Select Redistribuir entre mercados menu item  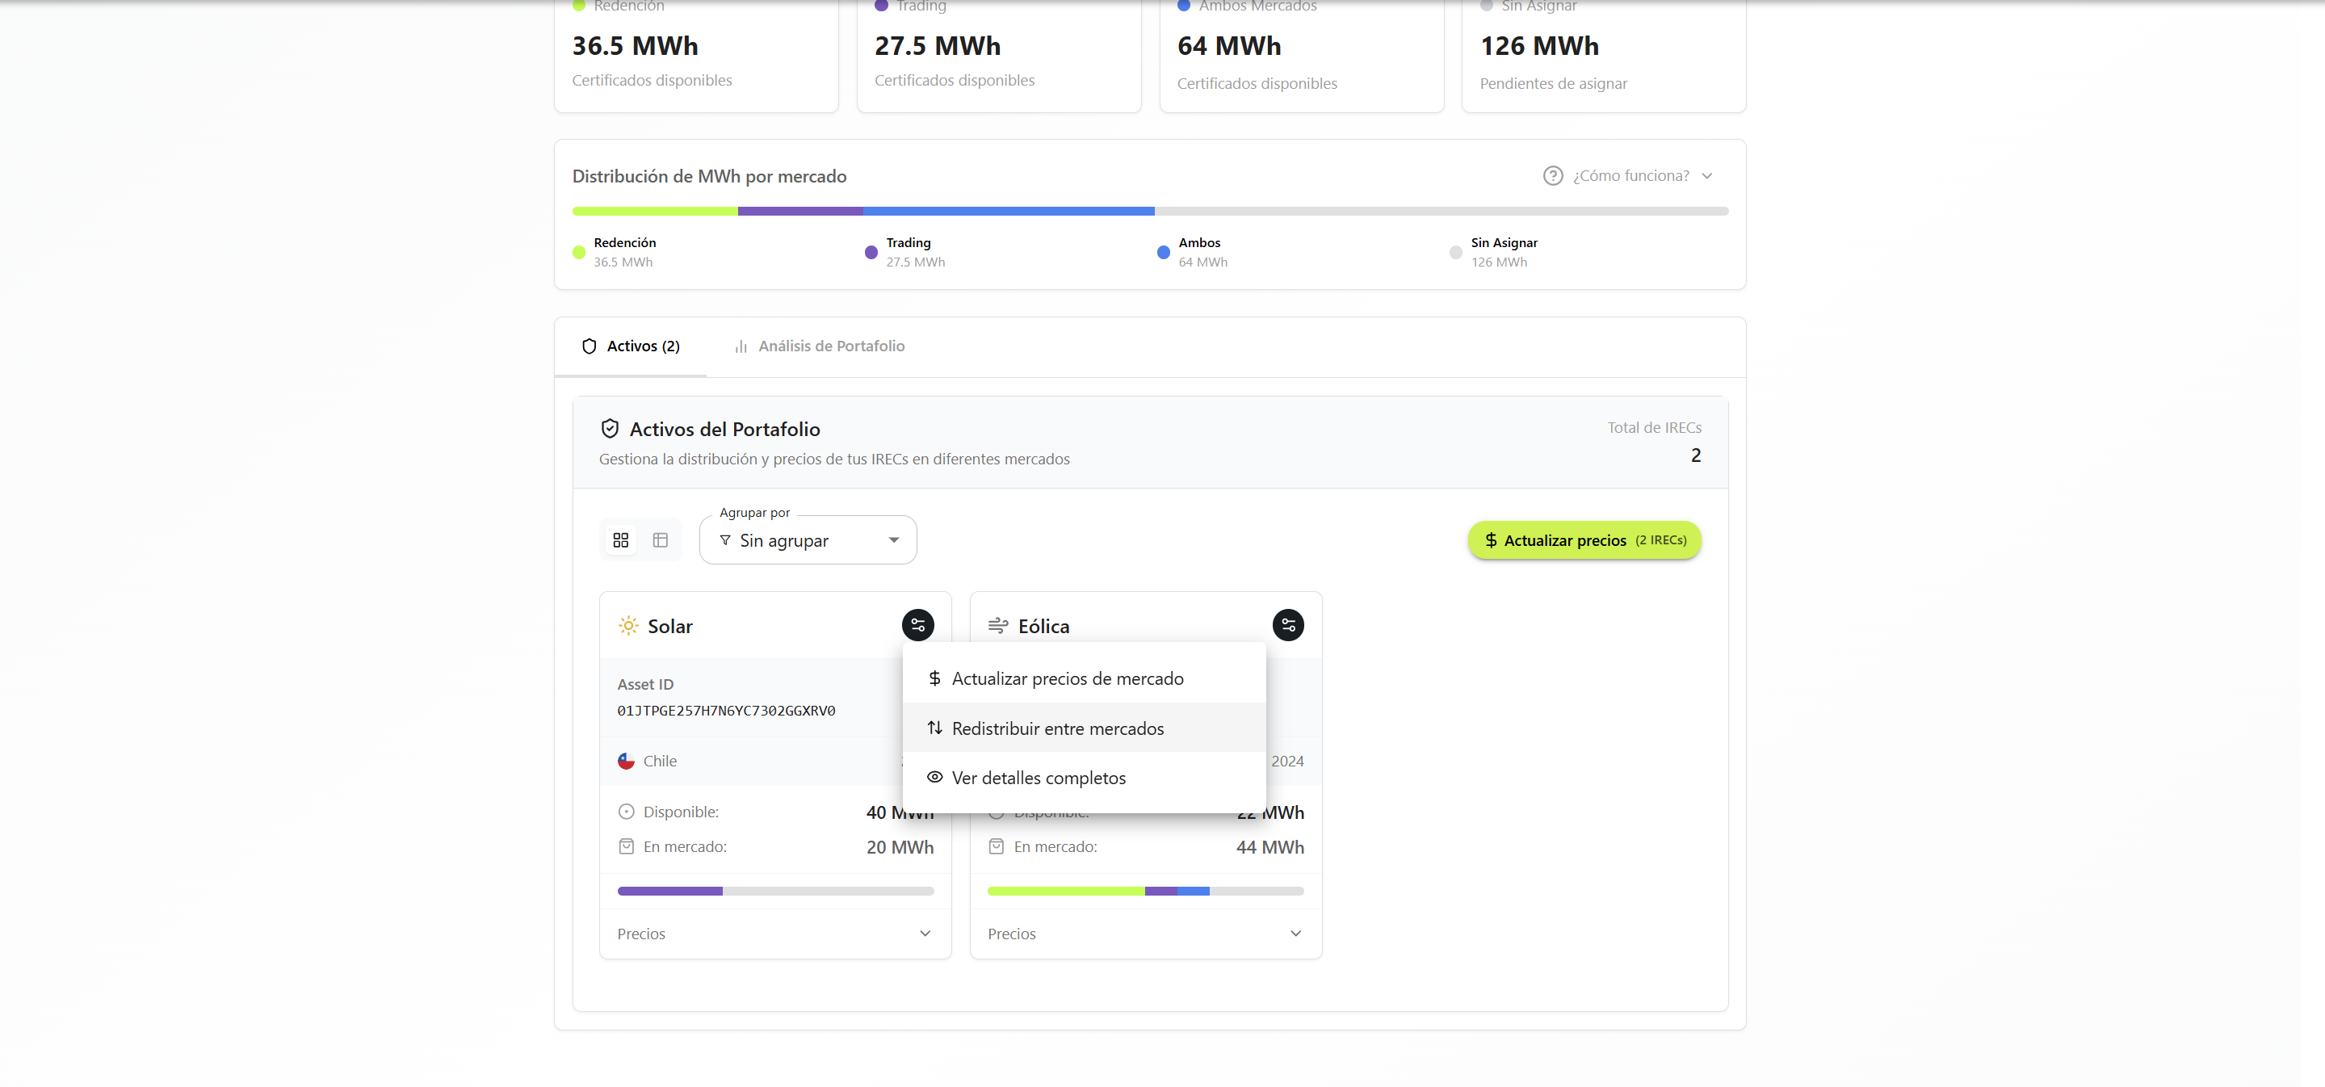click(x=1057, y=728)
